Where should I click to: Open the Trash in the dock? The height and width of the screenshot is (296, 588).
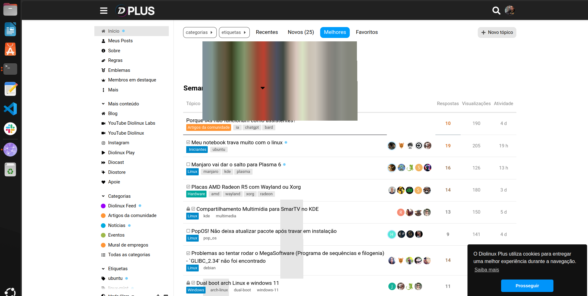click(x=10, y=169)
